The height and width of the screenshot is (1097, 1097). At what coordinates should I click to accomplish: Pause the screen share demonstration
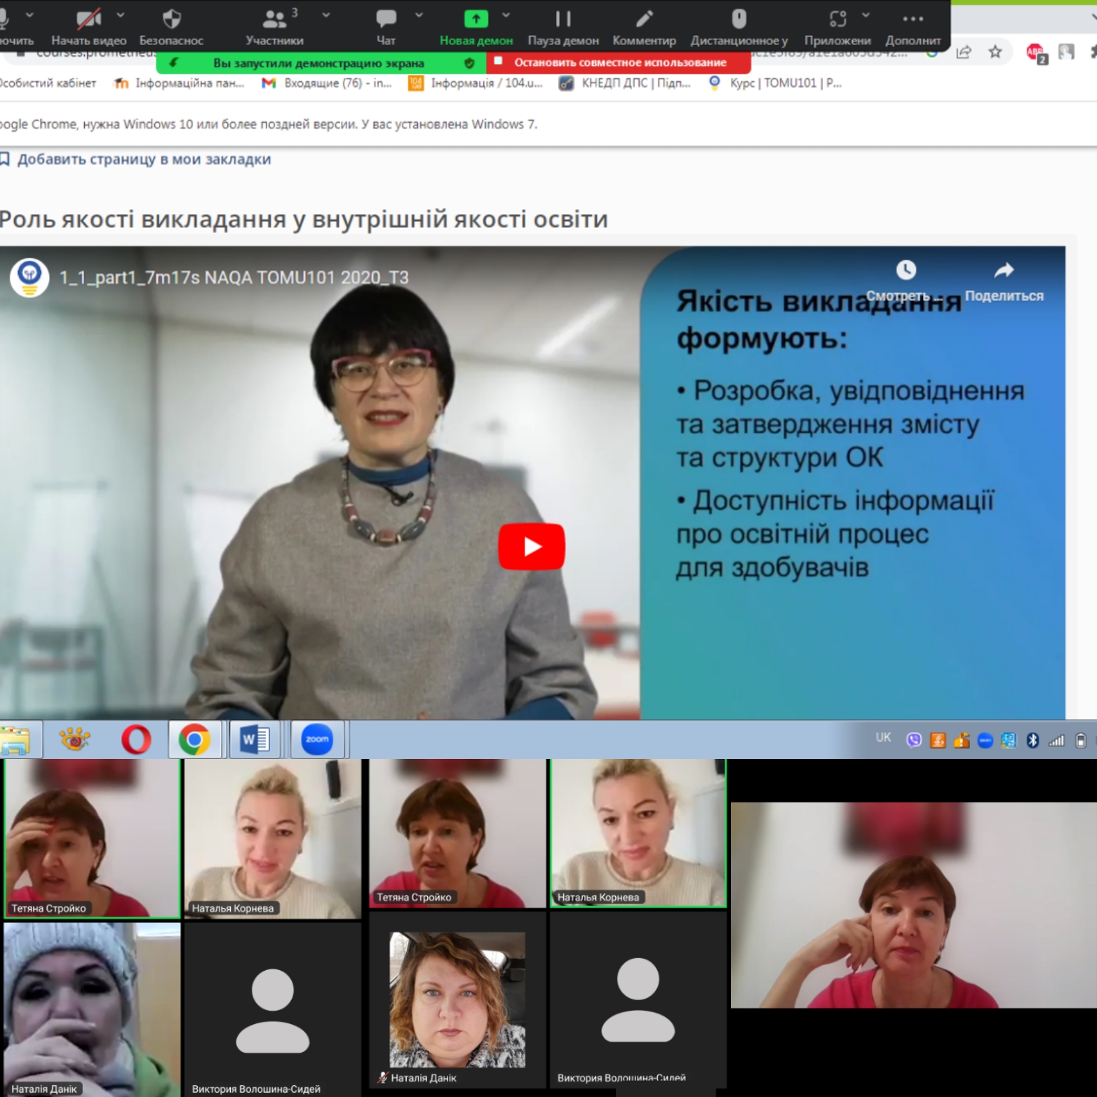coord(563,19)
